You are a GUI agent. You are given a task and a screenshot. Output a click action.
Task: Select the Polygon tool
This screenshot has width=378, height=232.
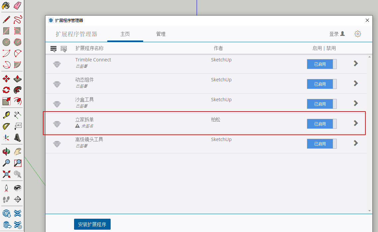coord(18,42)
